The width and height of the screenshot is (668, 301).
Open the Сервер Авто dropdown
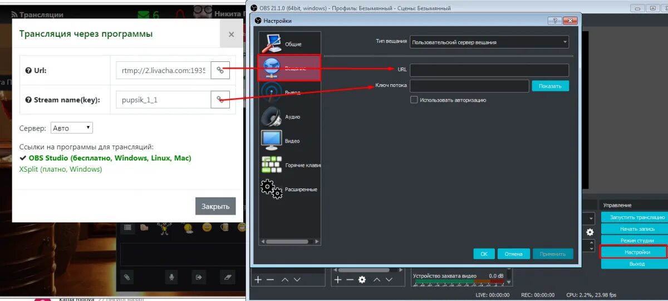click(72, 128)
